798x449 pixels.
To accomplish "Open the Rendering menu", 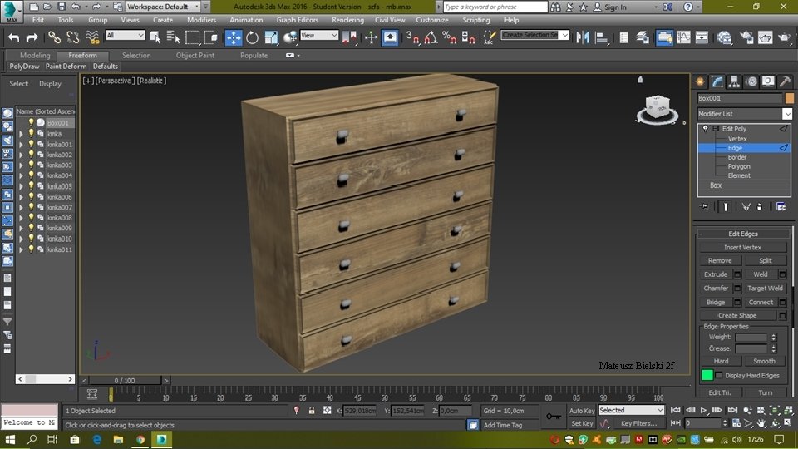I will point(347,20).
